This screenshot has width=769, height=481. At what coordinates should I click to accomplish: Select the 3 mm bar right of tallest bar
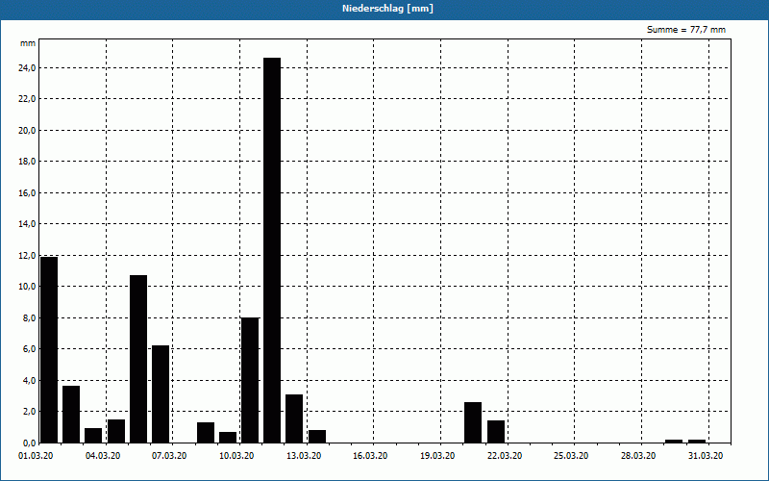click(x=294, y=418)
